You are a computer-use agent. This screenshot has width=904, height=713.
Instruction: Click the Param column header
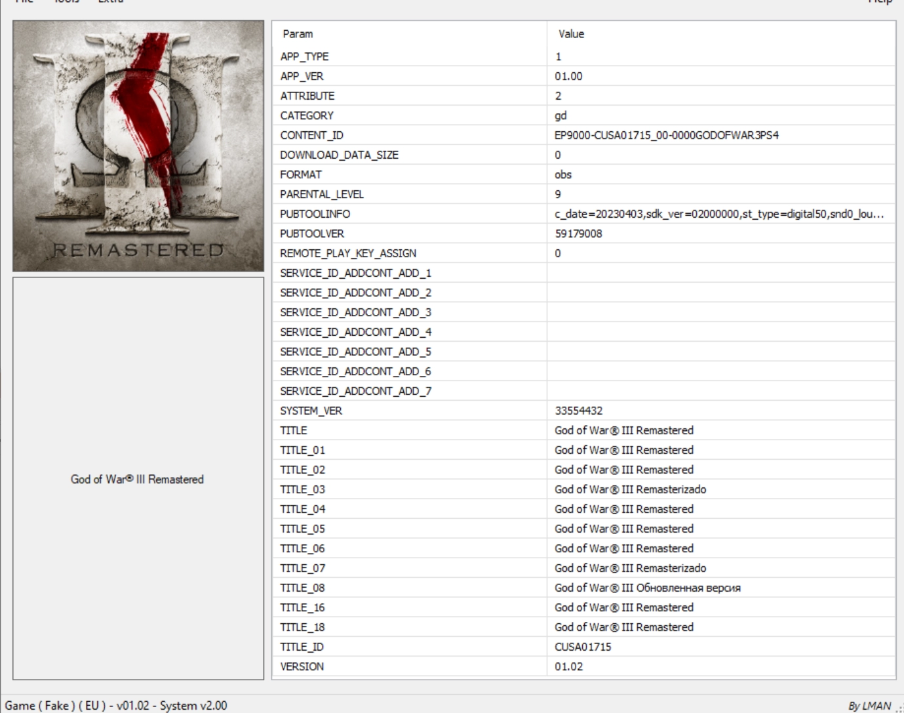click(x=298, y=34)
